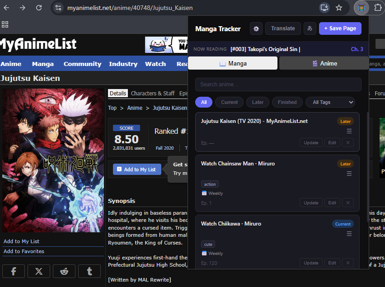Click the browser address bar URL
Image resolution: width=385 pixels, height=287 pixels.
coord(130,8)
